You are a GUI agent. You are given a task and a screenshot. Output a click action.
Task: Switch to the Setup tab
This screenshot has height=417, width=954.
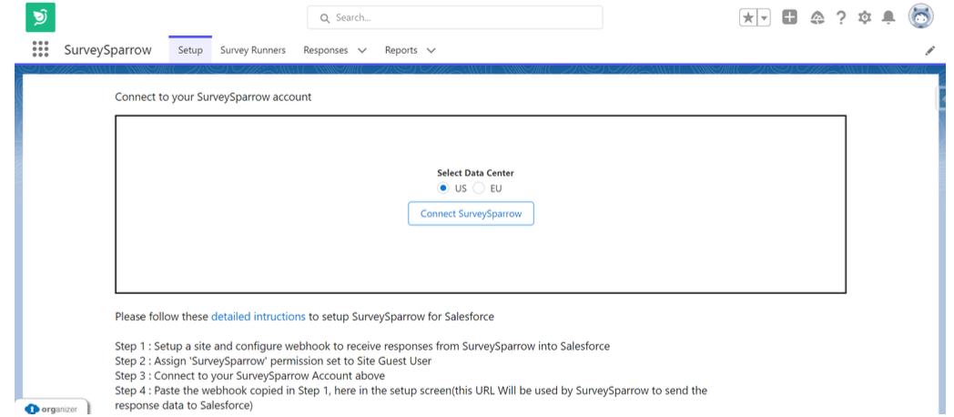tap(190, 51)
